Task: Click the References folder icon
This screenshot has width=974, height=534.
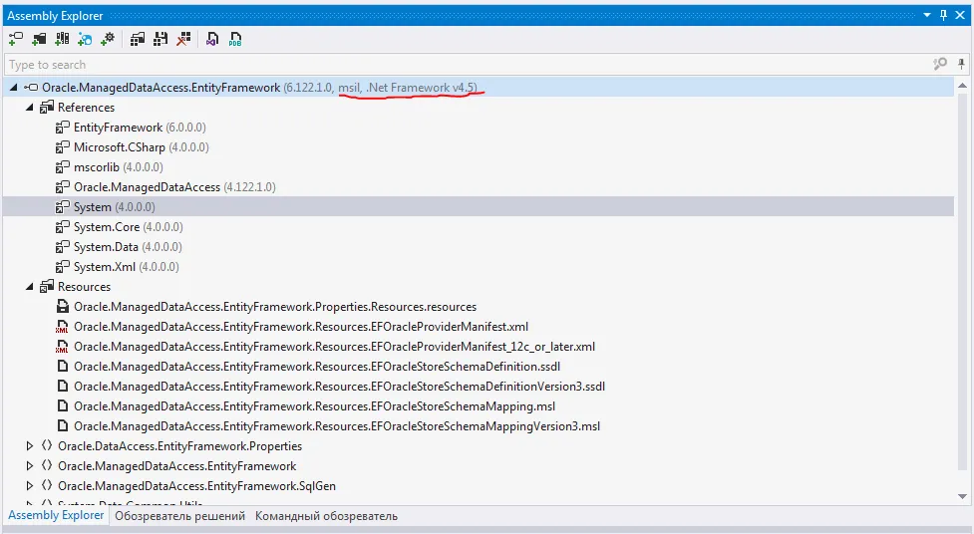Action: coord(47,108)
